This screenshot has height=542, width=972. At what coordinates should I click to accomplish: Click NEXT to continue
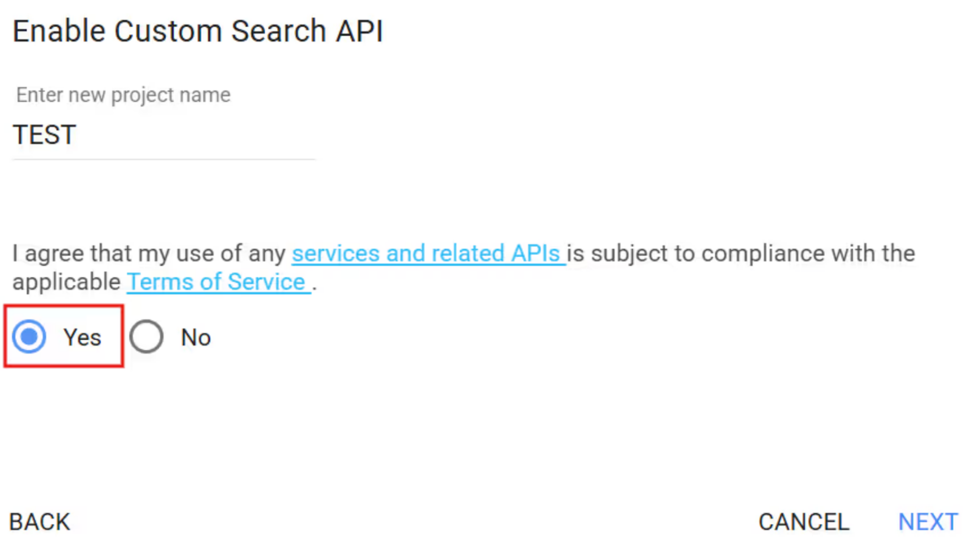pyautogui.click(x=928, y=521)
